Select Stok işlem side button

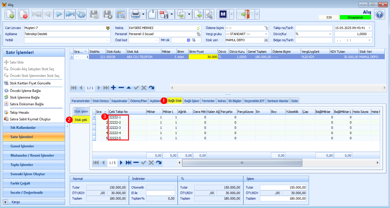(81, 111)
